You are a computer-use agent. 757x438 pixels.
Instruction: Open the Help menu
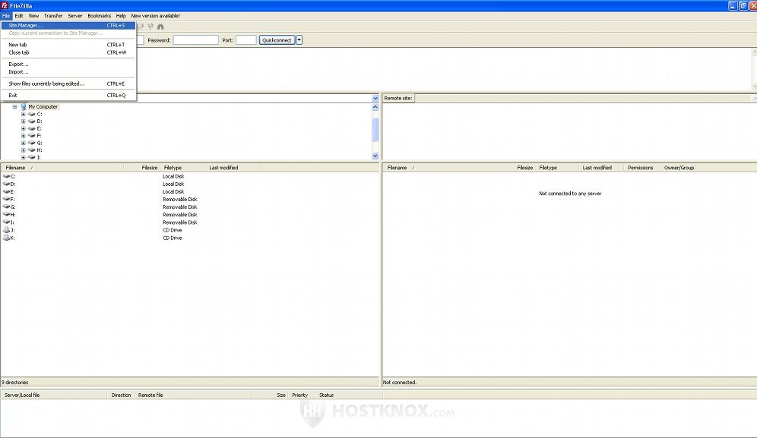[121, 16]
